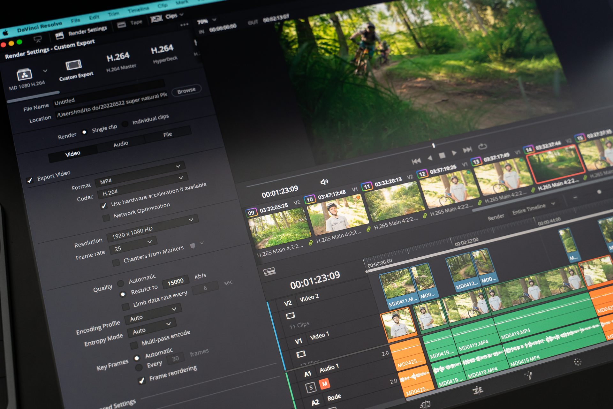
Task: Select the Custom Export preset icon
Action: tap(74, 65)
